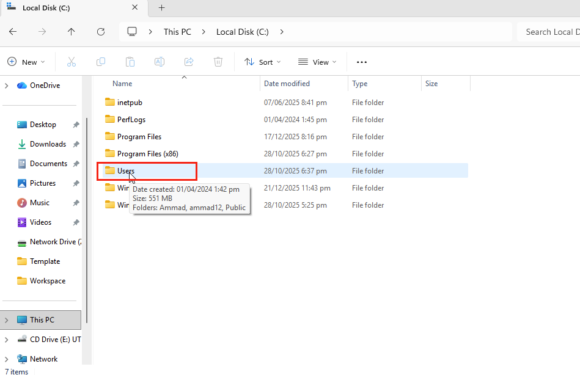Select This PC in the address breadcrumb
This screenshot has width=580, height=375.
[x=177, y=32]
